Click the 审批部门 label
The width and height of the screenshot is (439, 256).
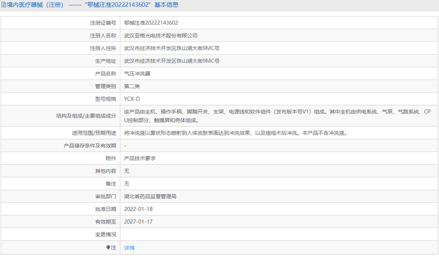(105, 197)
